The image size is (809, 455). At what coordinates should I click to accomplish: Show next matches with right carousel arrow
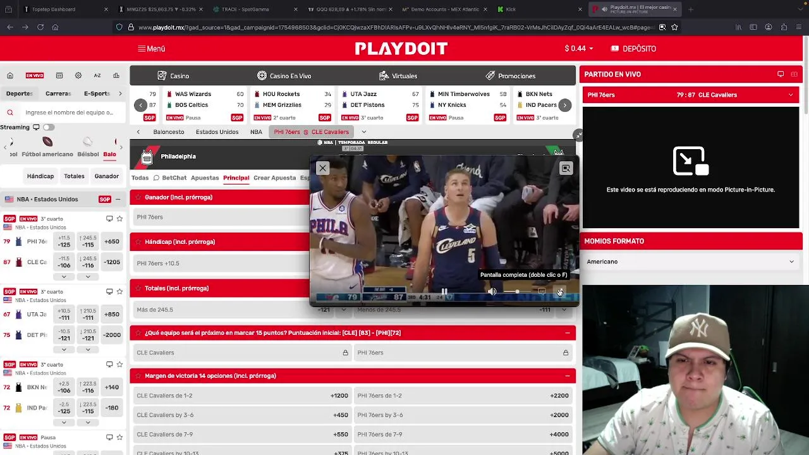(564, 106)
